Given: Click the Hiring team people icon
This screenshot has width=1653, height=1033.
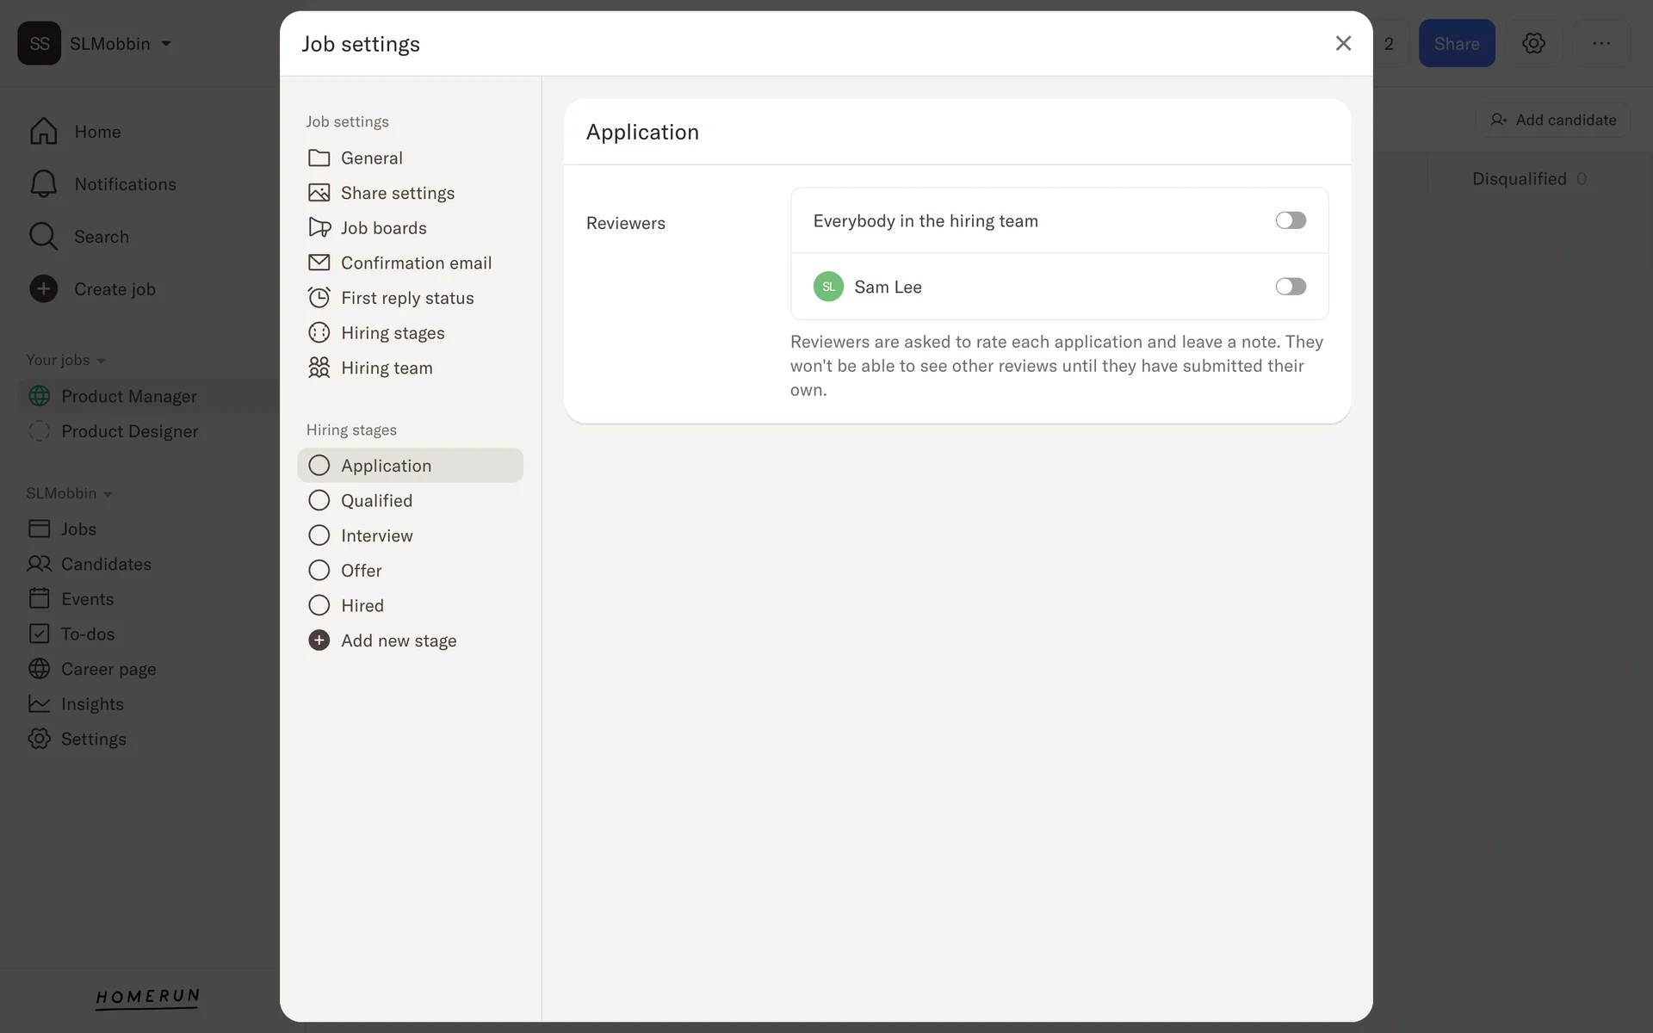Looking at the screenshot, I should [x=319, y=368].
